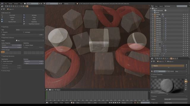Select the active Physics properties tab icon
This screenshot has height=106, width=190.
[x=27, y=6]
